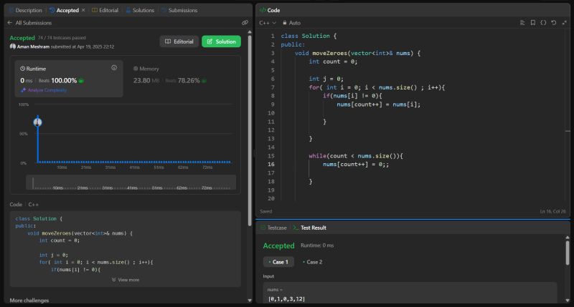Reset code with the undo arrow icon
Image resolution: width=574 pixels, height=307 pixels.
click(x=554, y=23)
